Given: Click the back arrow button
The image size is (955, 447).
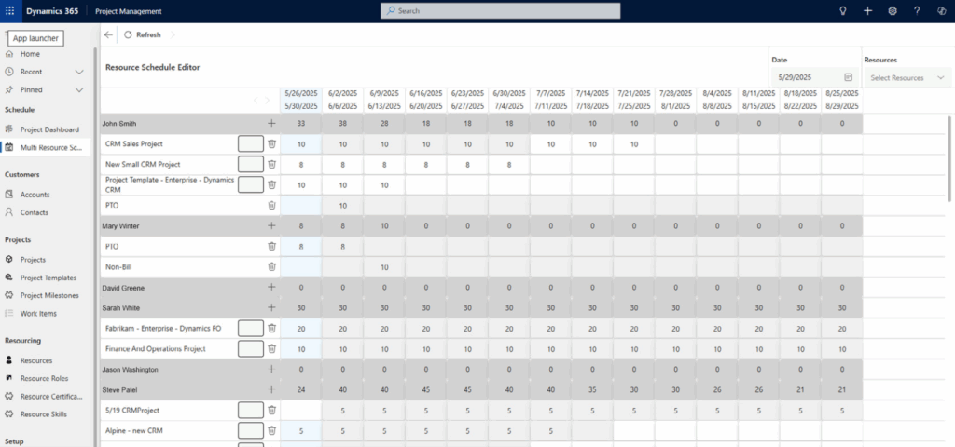Looking at the screenshot, I should coord(109,34).
